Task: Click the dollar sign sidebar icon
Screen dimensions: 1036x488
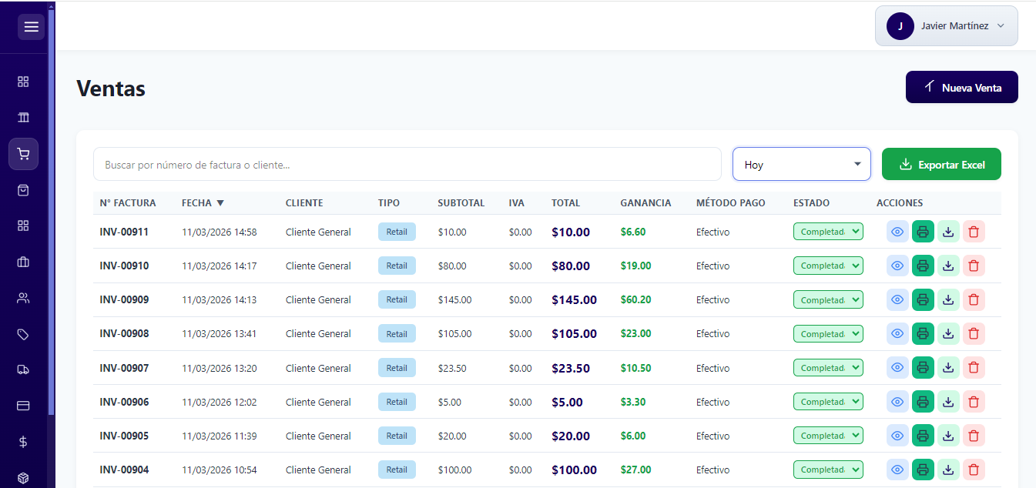Action: (23, 442)
